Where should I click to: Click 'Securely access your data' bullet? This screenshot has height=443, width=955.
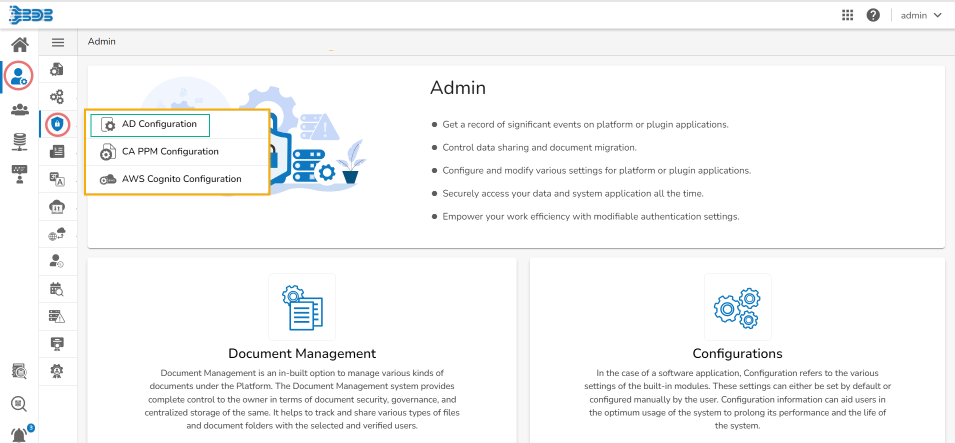tap(573, 193)
